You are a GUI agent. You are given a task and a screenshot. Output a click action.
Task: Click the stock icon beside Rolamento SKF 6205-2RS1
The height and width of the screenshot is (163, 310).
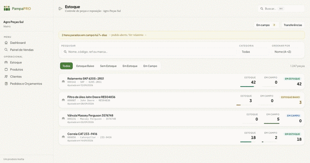pos(63,81)
